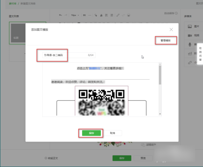
Task: Toggle 收起正文 at page bottom
Action: (51, 158)
